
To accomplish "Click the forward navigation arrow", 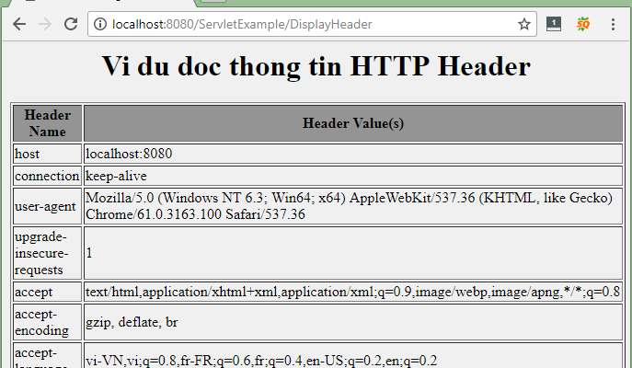I will 44,24.
